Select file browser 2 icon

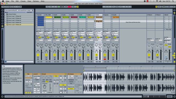(2, 21)
